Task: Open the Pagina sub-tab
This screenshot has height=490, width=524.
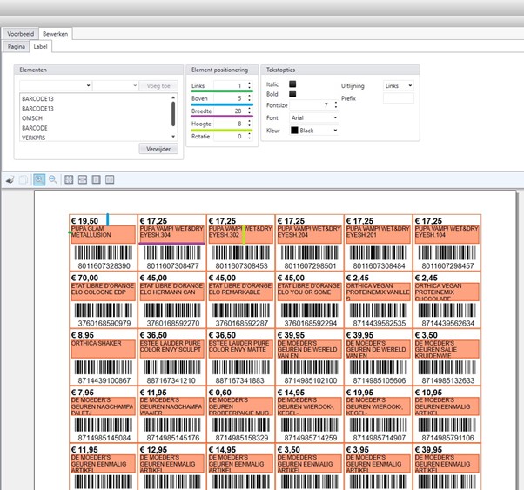Action: tap(17, 46)
